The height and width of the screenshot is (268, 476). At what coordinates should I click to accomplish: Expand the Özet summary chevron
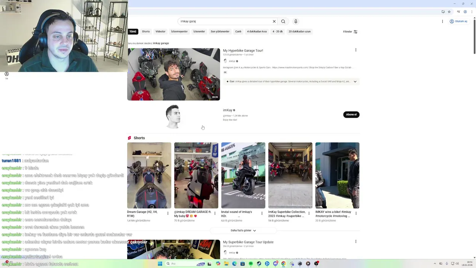[x=355, y=82]
